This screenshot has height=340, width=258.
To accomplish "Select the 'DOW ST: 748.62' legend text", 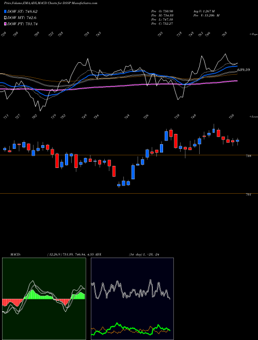I will click(22, 11).
